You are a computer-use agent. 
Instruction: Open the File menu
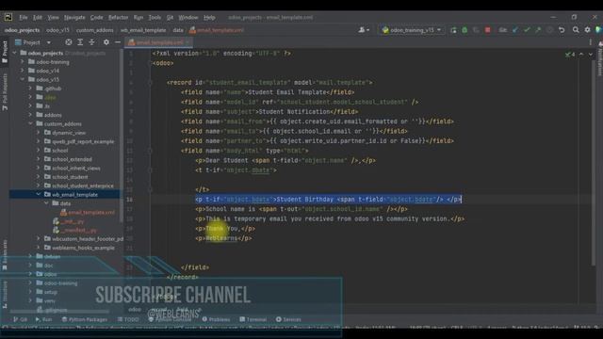pos(24,17)
